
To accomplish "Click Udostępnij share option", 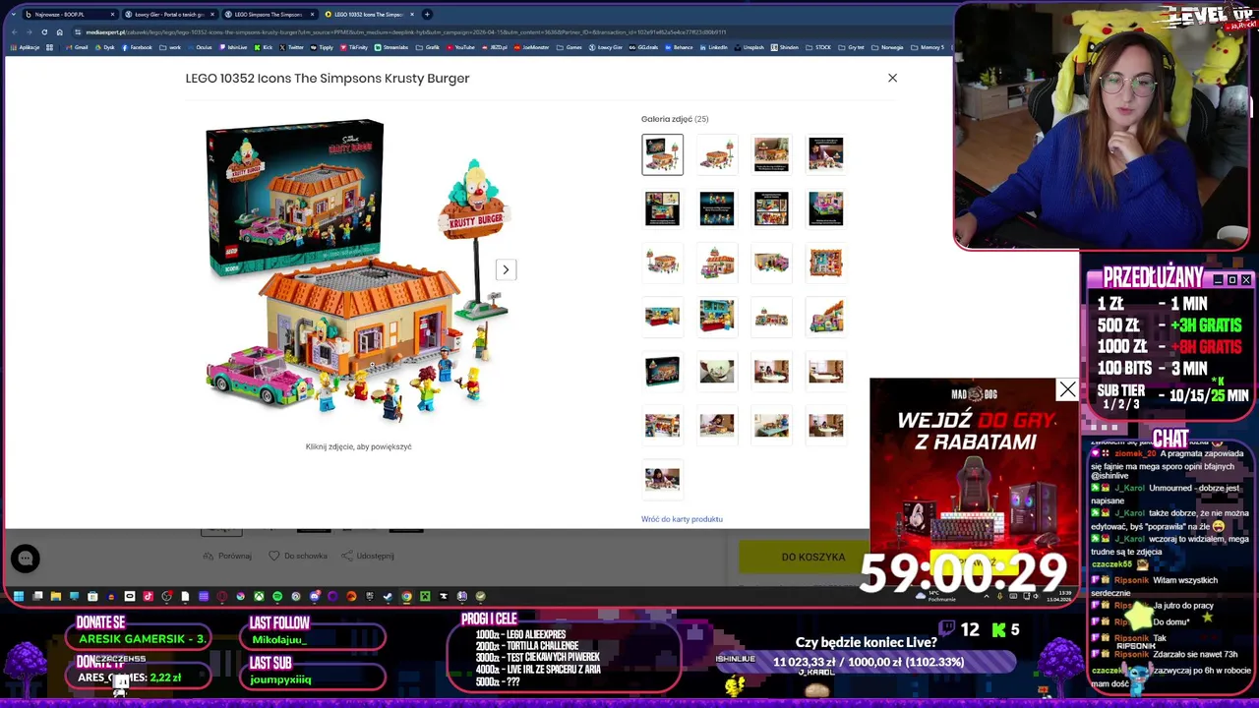I will [x=368, y=556].
